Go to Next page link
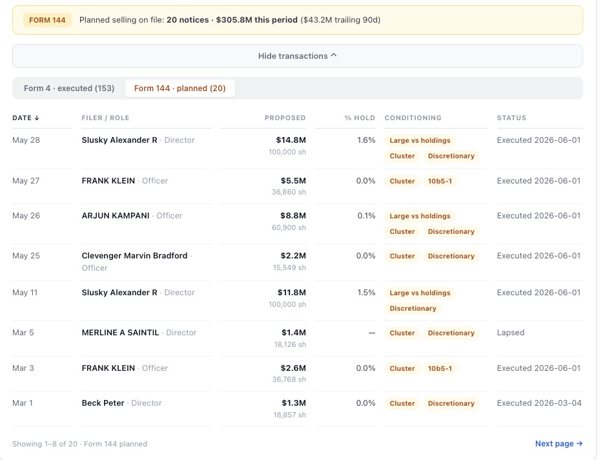 [559, 444]
